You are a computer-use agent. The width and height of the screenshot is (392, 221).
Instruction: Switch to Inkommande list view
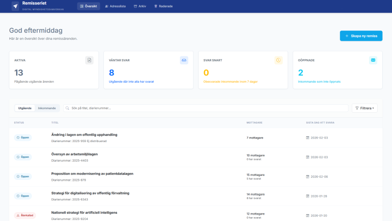pyautogui.click(x=47, y=108)
